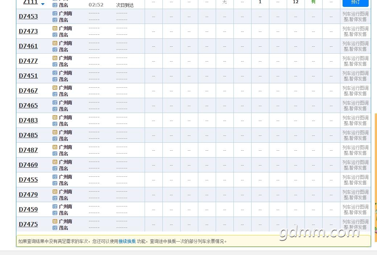Click 列车运行图调整,暂停发售 notice in row D7455
Image resolution: width=377 pixels, height=255 pixels.
[355, 180]
